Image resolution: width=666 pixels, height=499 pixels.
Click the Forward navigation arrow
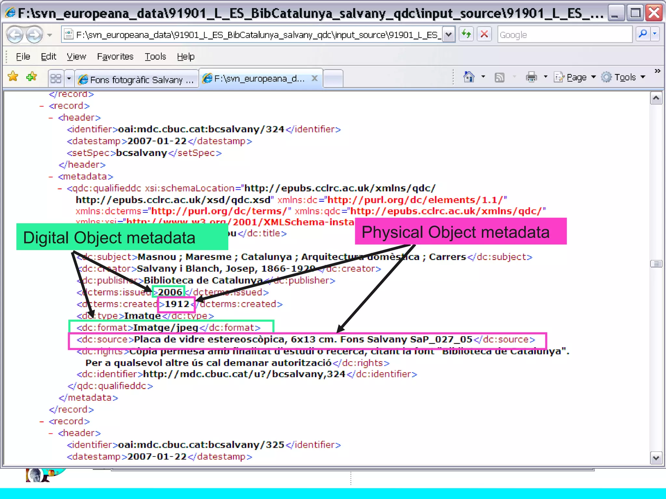[x=34, y=34]
